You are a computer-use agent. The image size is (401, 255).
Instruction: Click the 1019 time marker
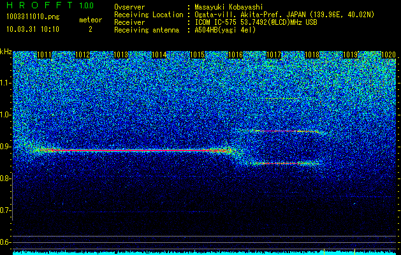point(350,55)
